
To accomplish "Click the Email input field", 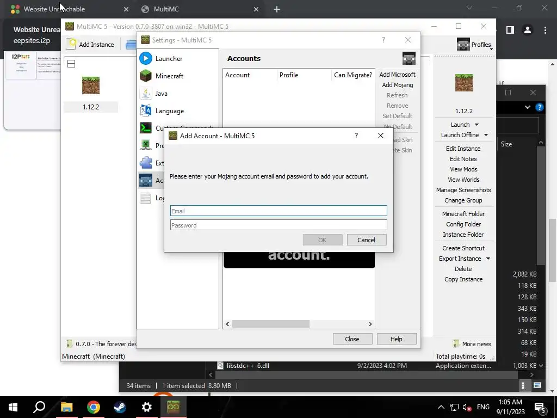I will click(278, 211).
